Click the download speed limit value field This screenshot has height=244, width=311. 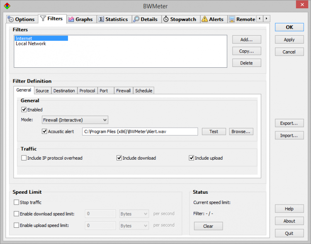(100, 214)
